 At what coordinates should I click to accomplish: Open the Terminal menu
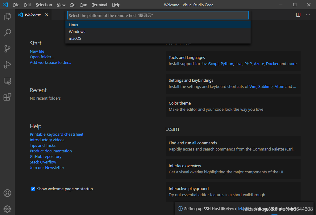(x=99, y=5)
